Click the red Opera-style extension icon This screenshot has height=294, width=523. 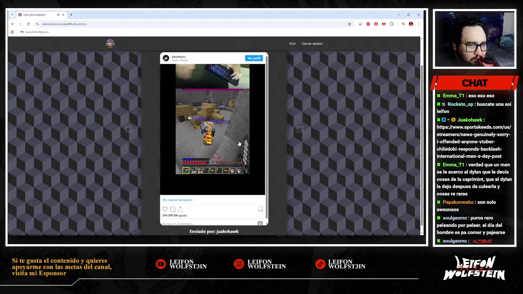coord(376,24)
